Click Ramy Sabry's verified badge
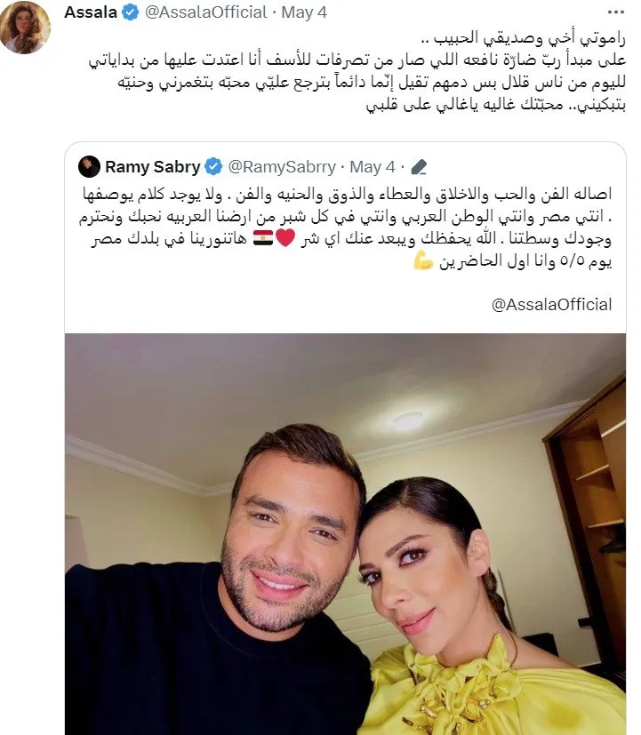The width and height of the screenshot is (641, 735). tap(214, 167)
